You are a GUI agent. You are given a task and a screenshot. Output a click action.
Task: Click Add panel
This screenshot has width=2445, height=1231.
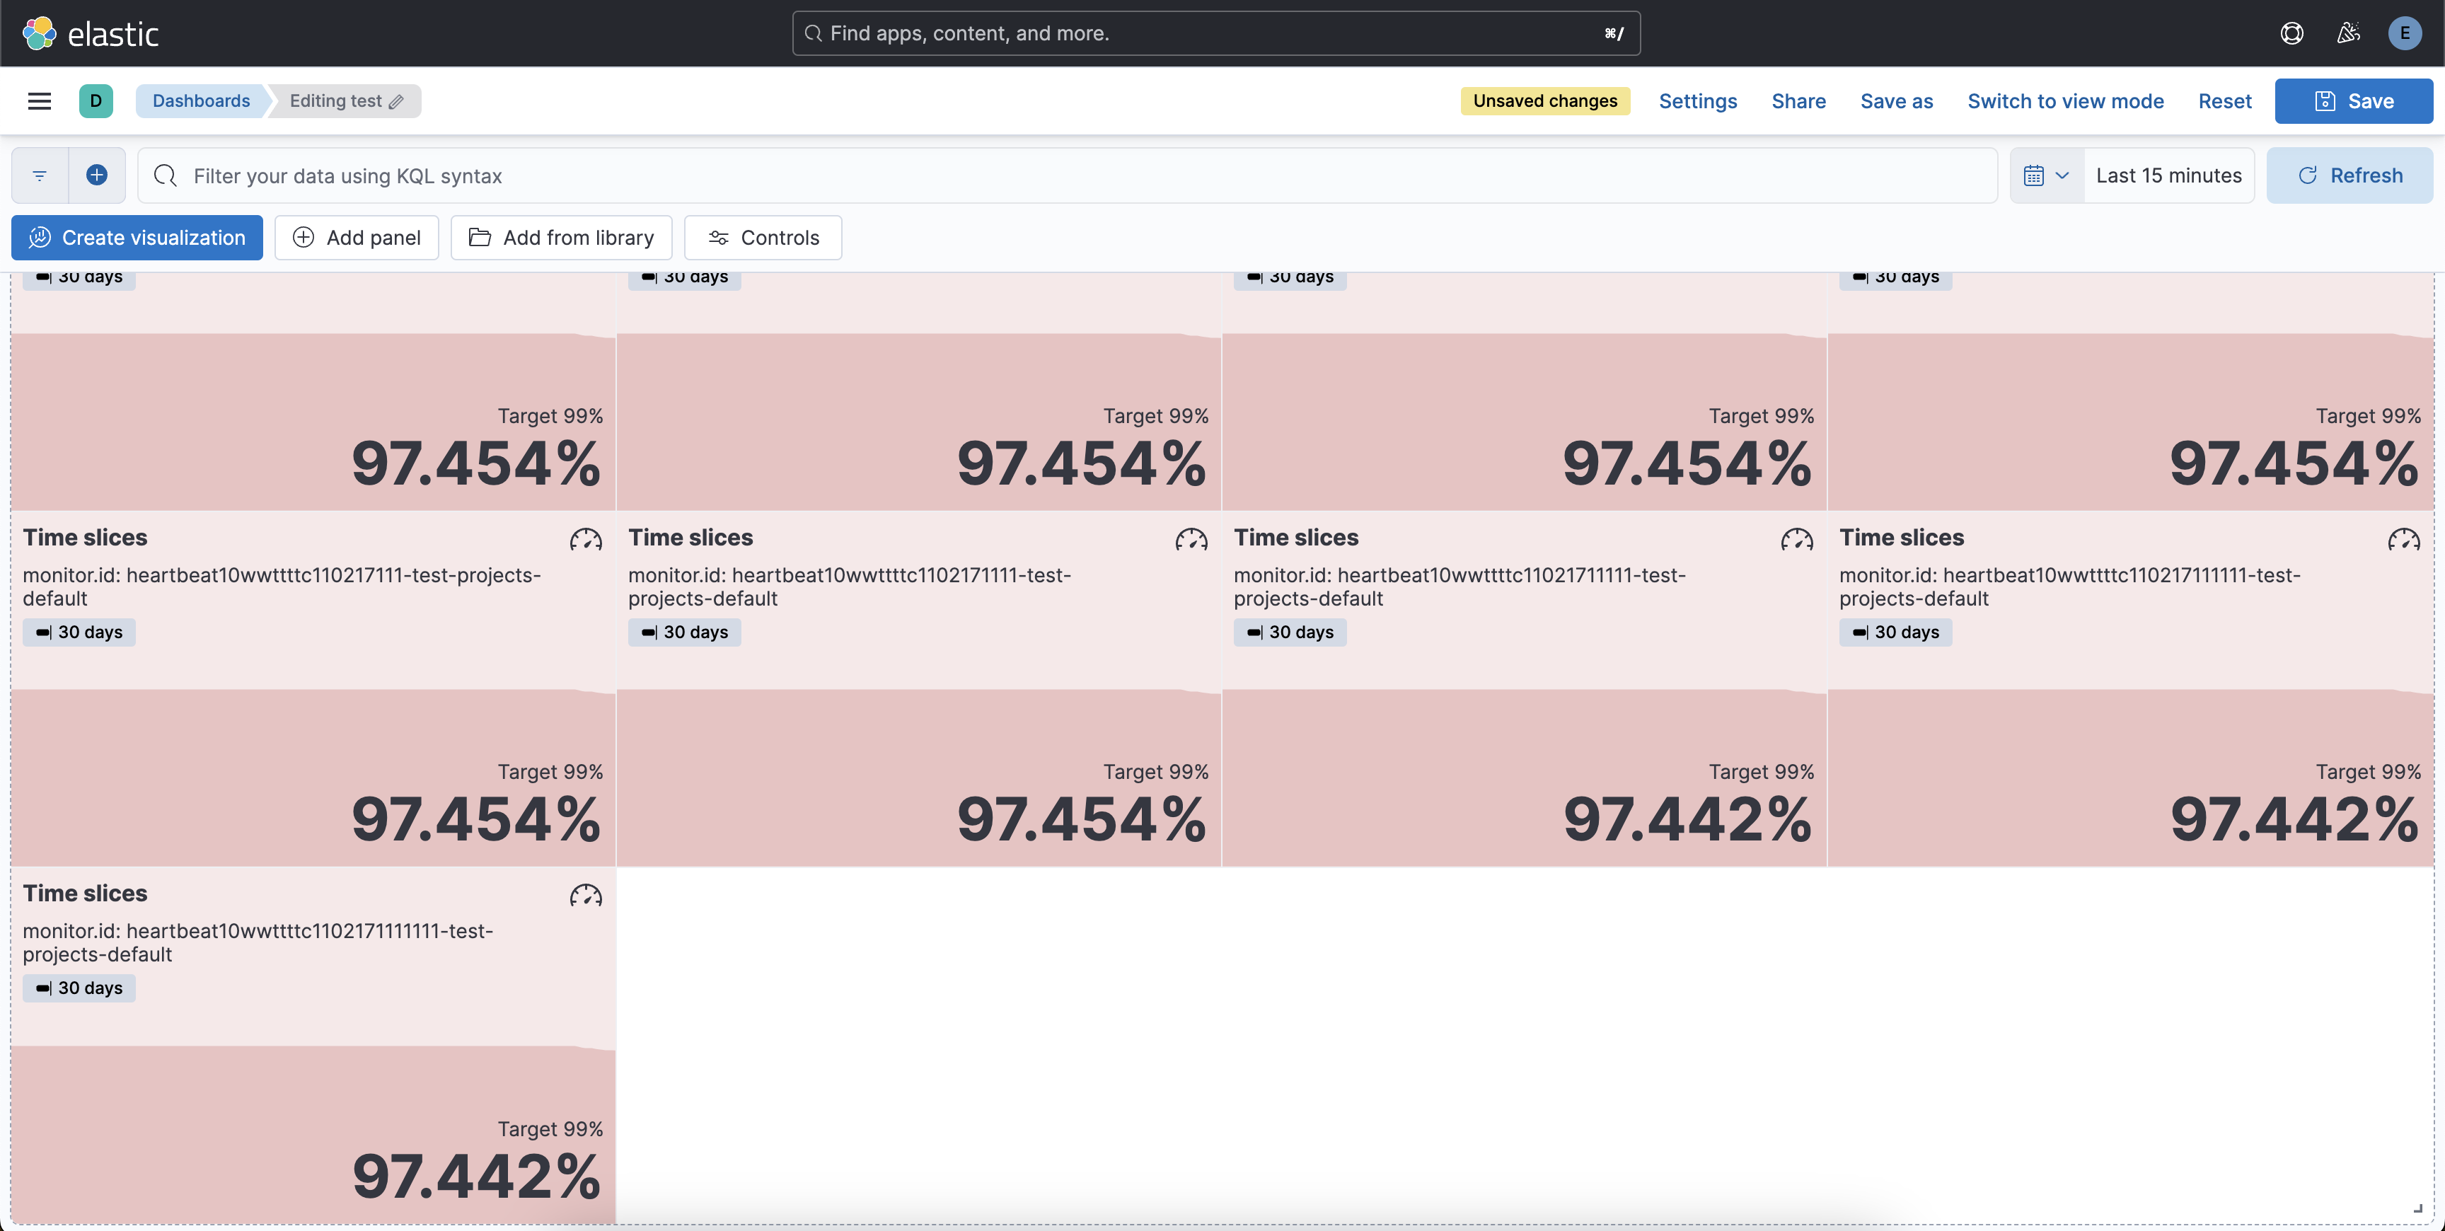point(356,237)
